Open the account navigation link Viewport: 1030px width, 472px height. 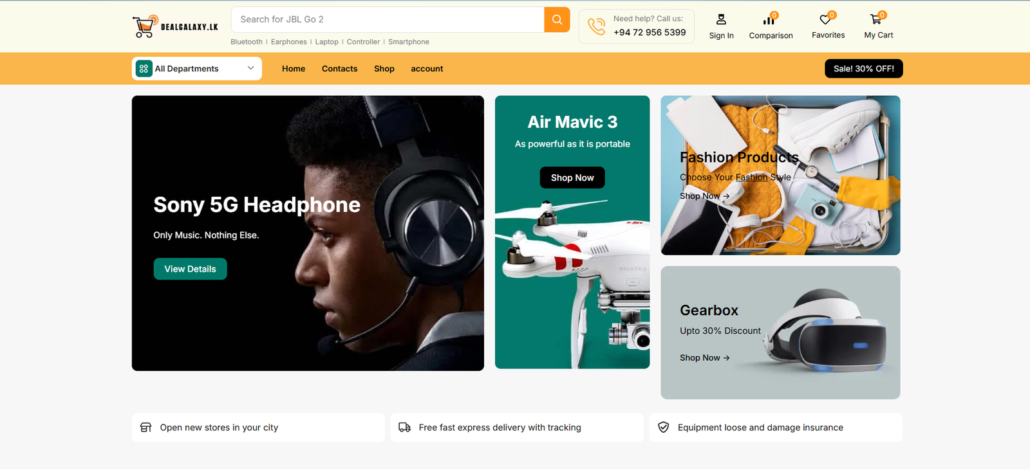(427, 69)
